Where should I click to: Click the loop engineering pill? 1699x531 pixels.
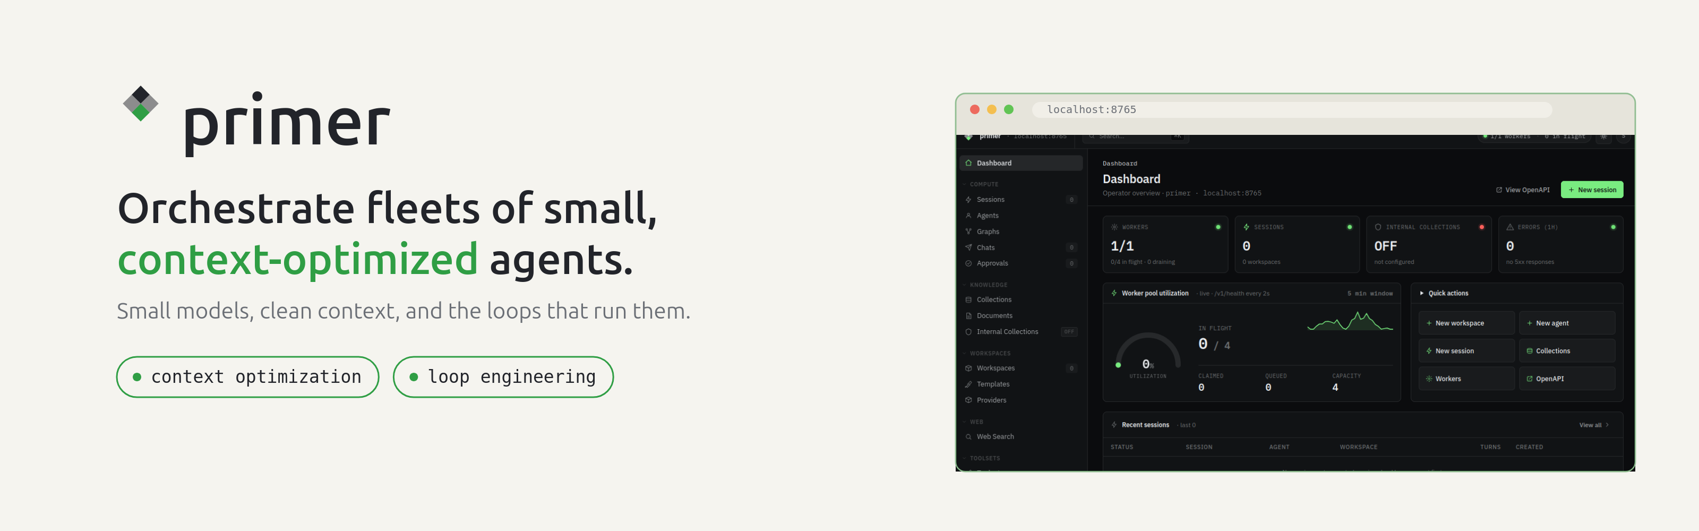pyautogui.click(x=503, y=376)
